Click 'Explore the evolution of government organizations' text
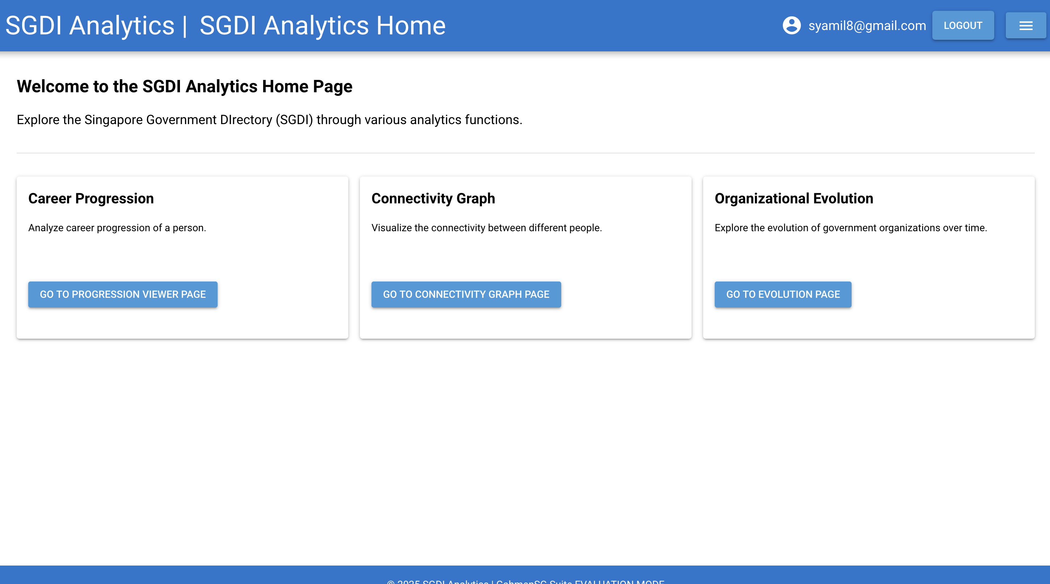Screen dimensions: 1050x584 [850, 228]
